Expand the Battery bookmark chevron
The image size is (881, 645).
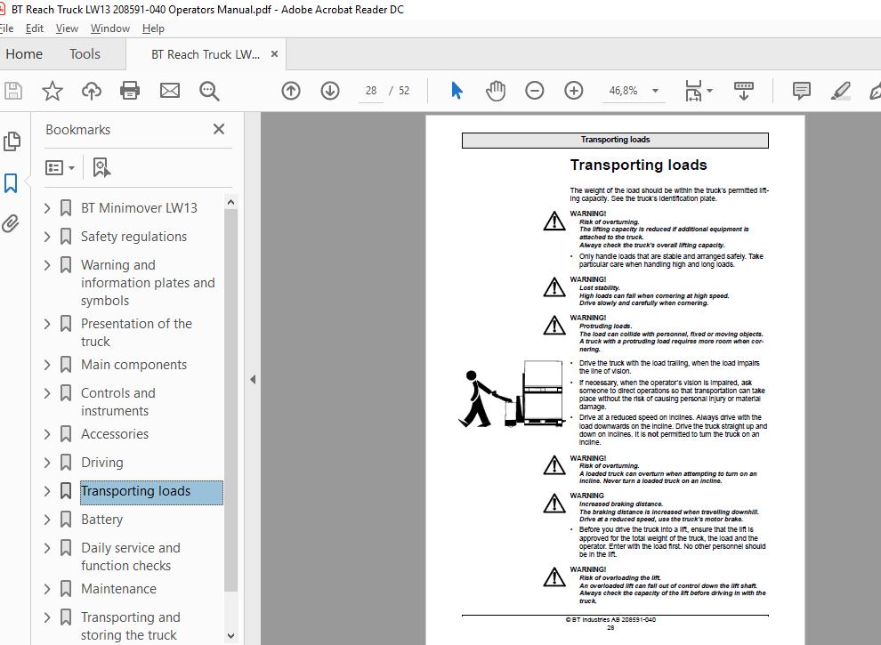[x=47, y=520]
